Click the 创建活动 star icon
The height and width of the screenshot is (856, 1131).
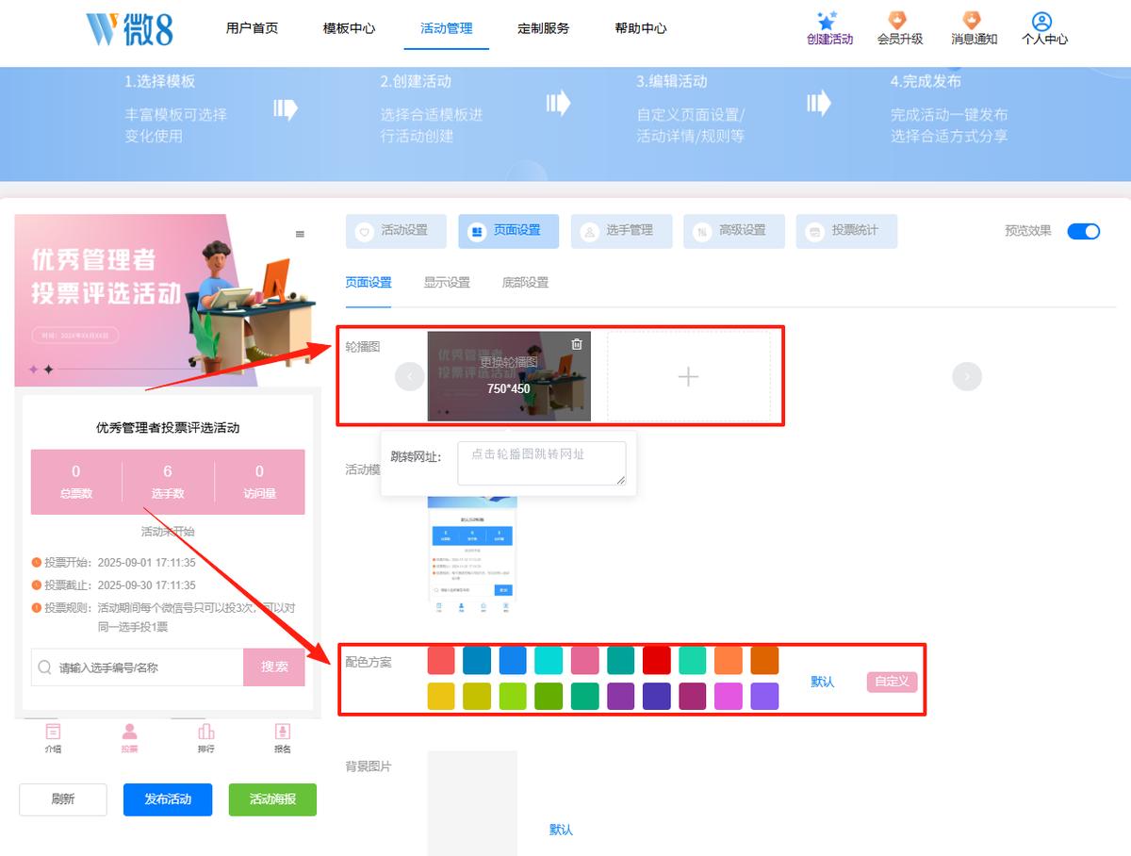(827, 21)
